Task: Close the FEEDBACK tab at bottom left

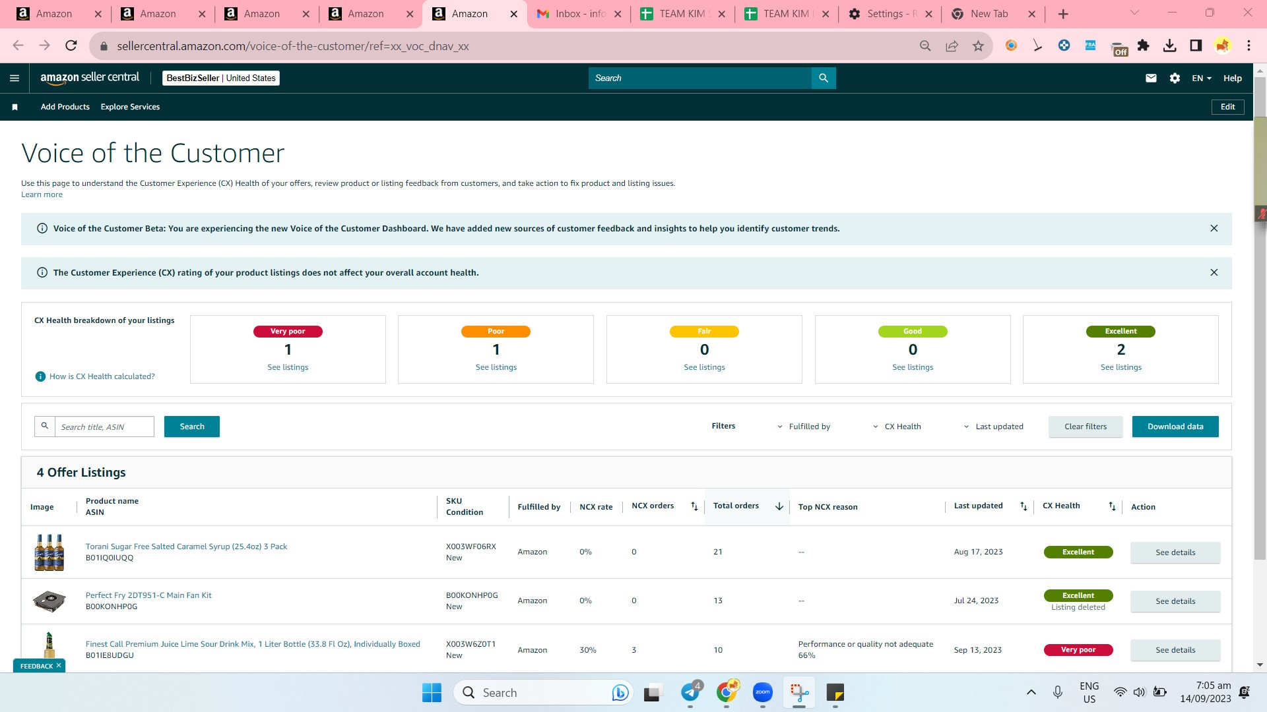Action: tap(59, 665)
